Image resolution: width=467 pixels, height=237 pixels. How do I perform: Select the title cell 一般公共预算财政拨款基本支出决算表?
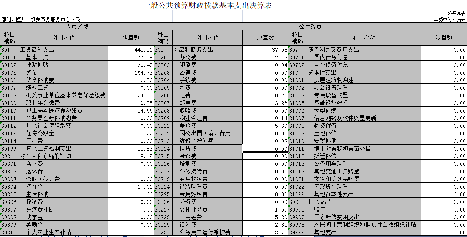[207, 5]
